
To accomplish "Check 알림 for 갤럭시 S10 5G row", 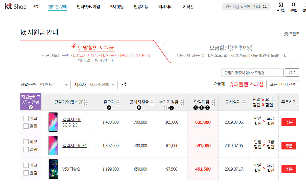I will click(x=26, y=149).
